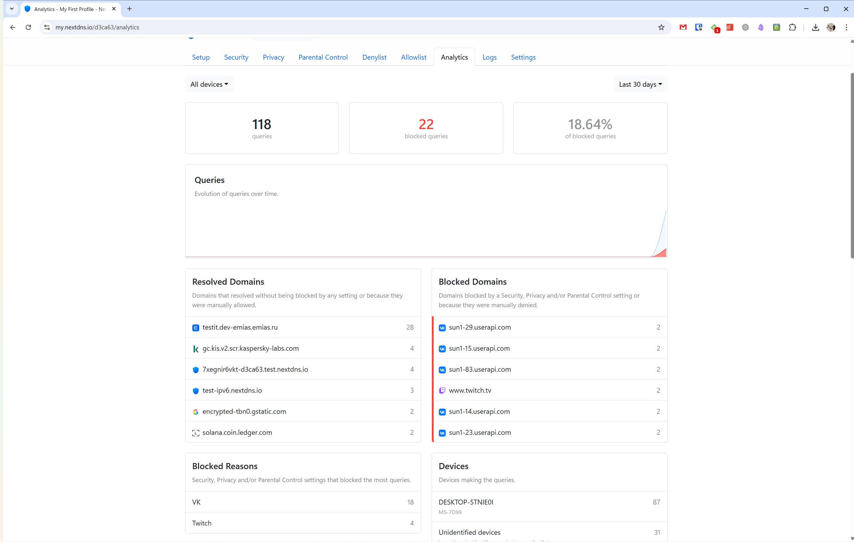Open the Gmail extension icon
The height and width of the screenshot is (542, 854).
[x=683, y=27]
